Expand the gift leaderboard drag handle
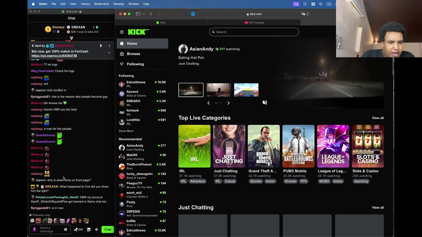This screenshot has height=237, width=422. pos(71,38)
